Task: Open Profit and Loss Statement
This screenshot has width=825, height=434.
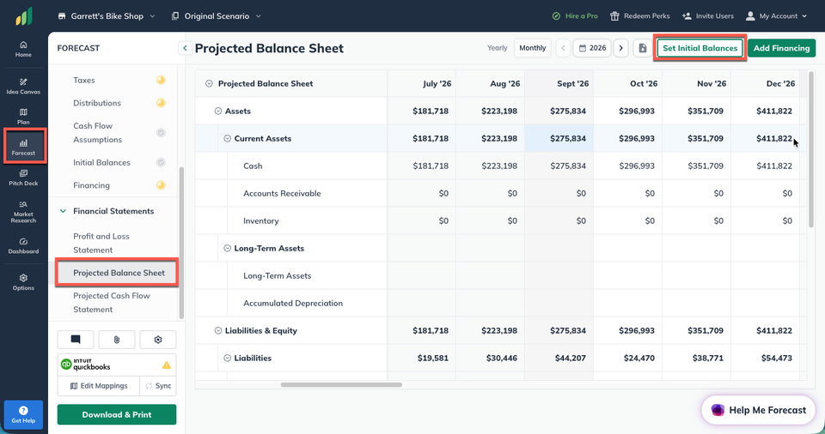Action: click(x=101, y=243)
